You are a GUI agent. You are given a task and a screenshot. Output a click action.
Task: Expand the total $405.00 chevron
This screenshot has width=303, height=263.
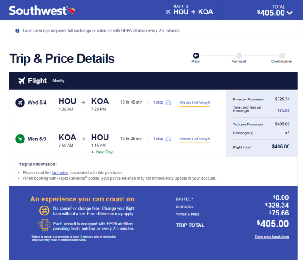coord(289,13)
